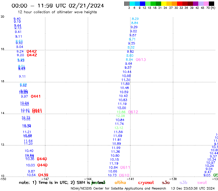Image resolution: width=218 pixels, height=191 pixels.
Task: Click the pink 70 ft legend swatch
Action: [x=206, y=4]
